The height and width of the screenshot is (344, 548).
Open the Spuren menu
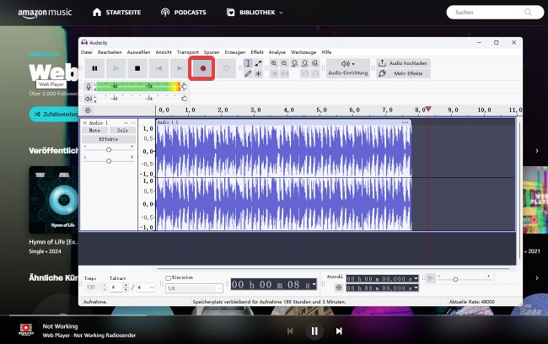[x=212, y=52]
